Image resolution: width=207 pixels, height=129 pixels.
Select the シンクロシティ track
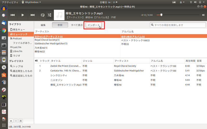pyautogui.click(x=120, y=75)
